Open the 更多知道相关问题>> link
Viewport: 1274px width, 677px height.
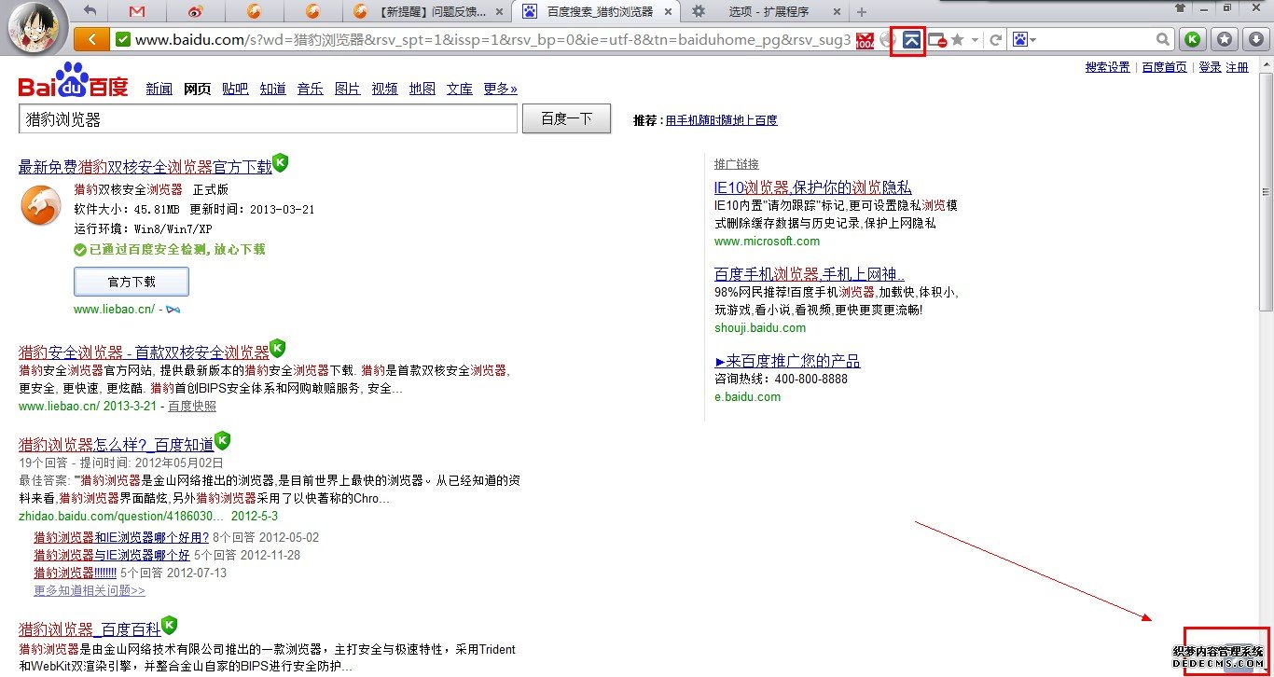(90, 591)
